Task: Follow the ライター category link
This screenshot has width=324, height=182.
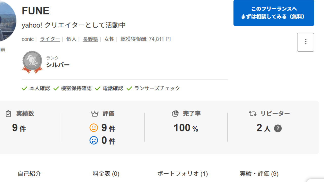Action: tap(50, 39)
